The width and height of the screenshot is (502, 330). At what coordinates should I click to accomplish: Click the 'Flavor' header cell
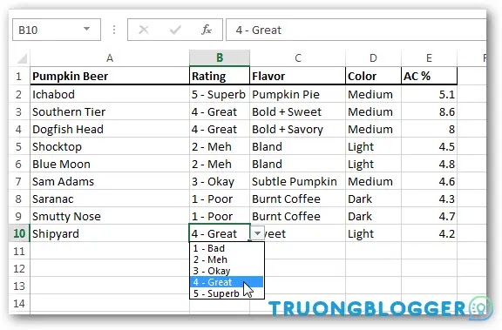coord(298,76)
